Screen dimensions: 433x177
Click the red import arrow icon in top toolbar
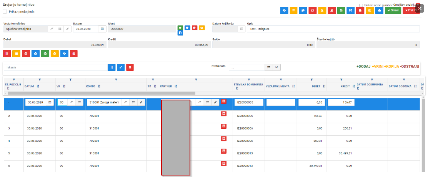(x=331, y=10)
